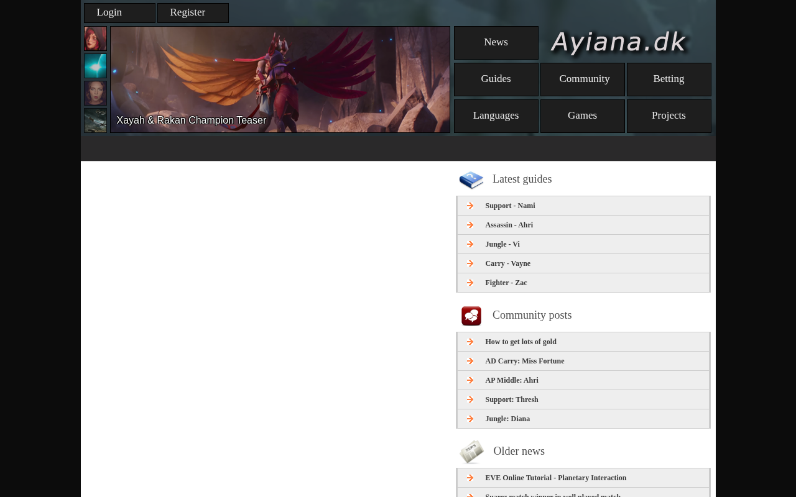The width and height of the screenshot is (796, 497).
Task: Open the AD Carry: Miss Fortune post
Action: click(525, 361)
